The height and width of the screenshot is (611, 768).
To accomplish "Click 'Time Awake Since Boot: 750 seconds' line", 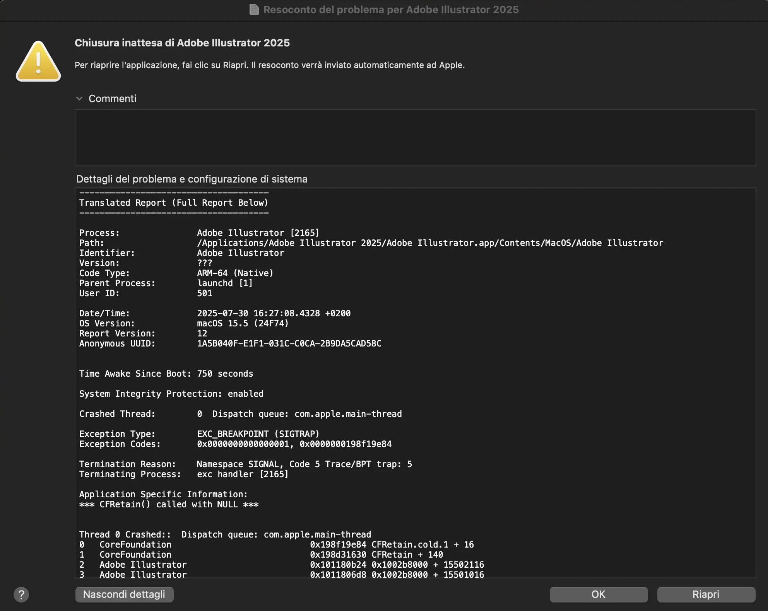I will click(166, 374).
